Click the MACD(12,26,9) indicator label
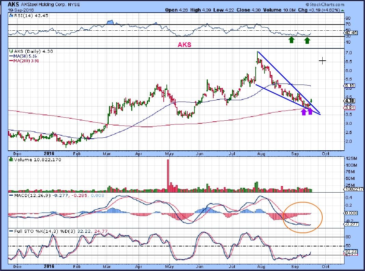The image size is (365, 271). pyautogui.click(x=30, y=195)
